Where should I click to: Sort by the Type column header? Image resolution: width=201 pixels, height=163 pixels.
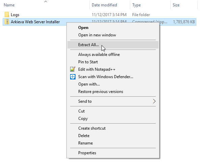point(137,5)
